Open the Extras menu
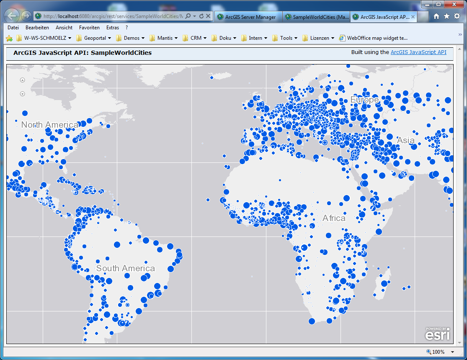This screenshot has width=467, height=360. click(112, 27)
